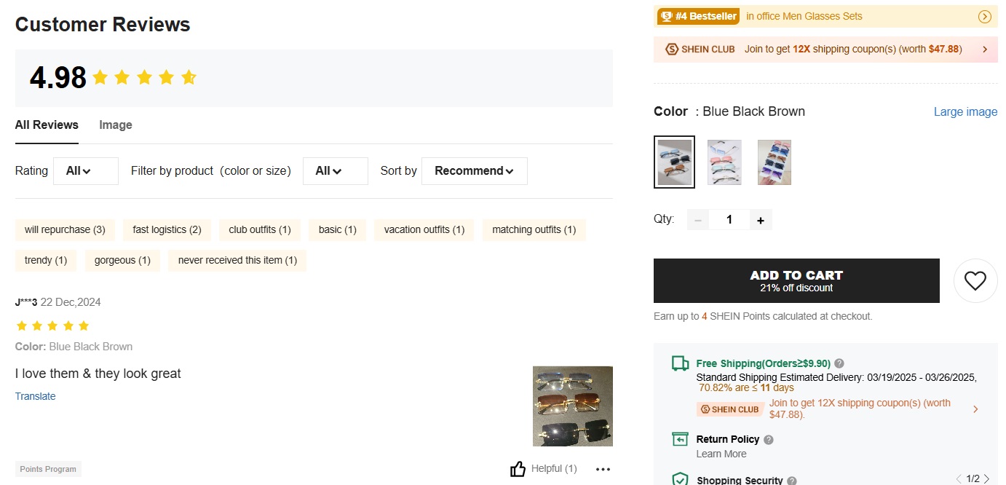The image size is (1006, 485).
Task: Translate the review by J***3
Action: (36, 396)
